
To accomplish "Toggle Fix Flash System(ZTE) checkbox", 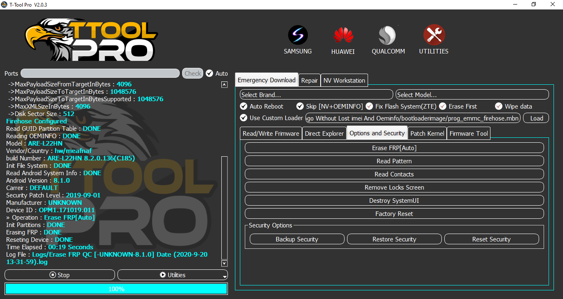I will (x=369, y=106).
